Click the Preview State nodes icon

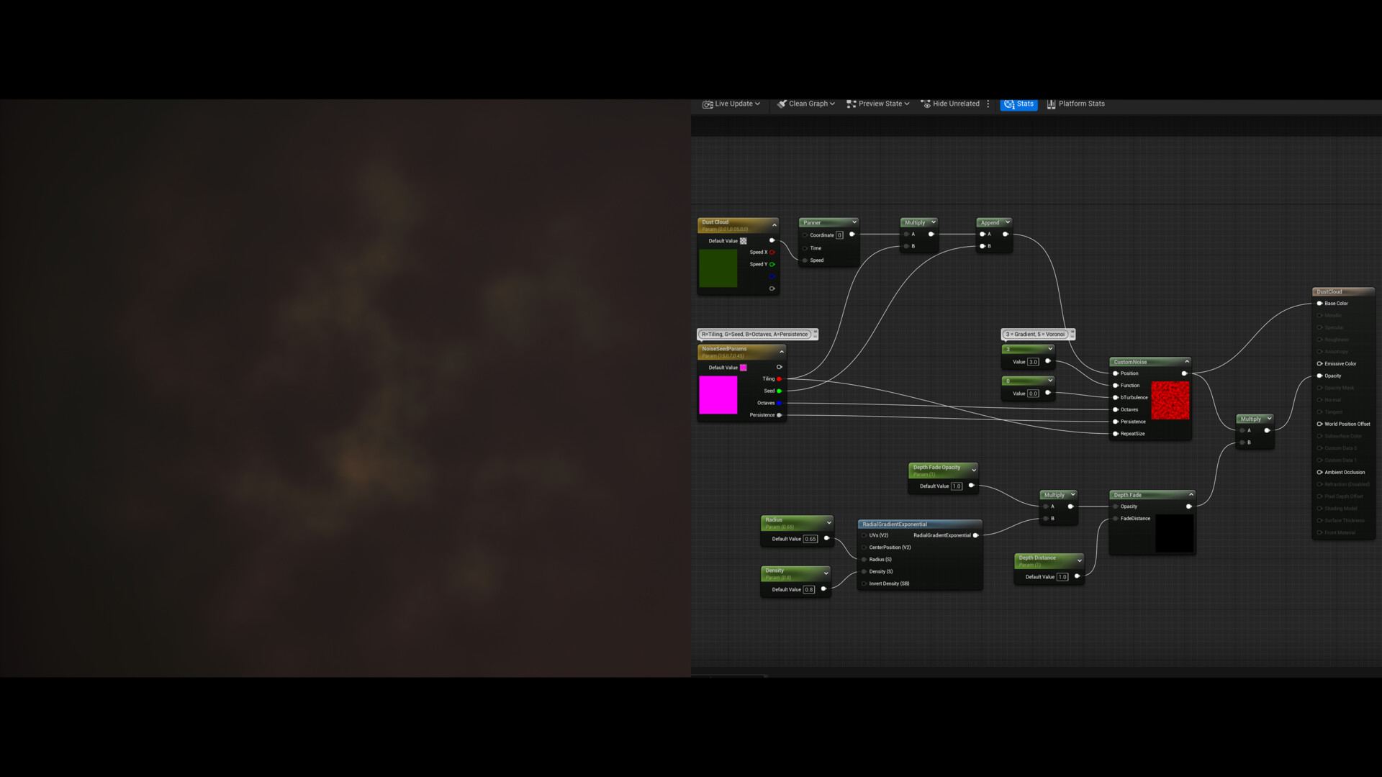851,104
